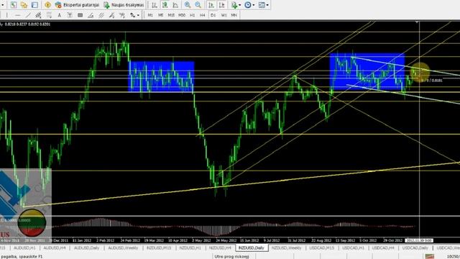
Task: Toggle chart shift from right edge
Action: tap(222, 5)
